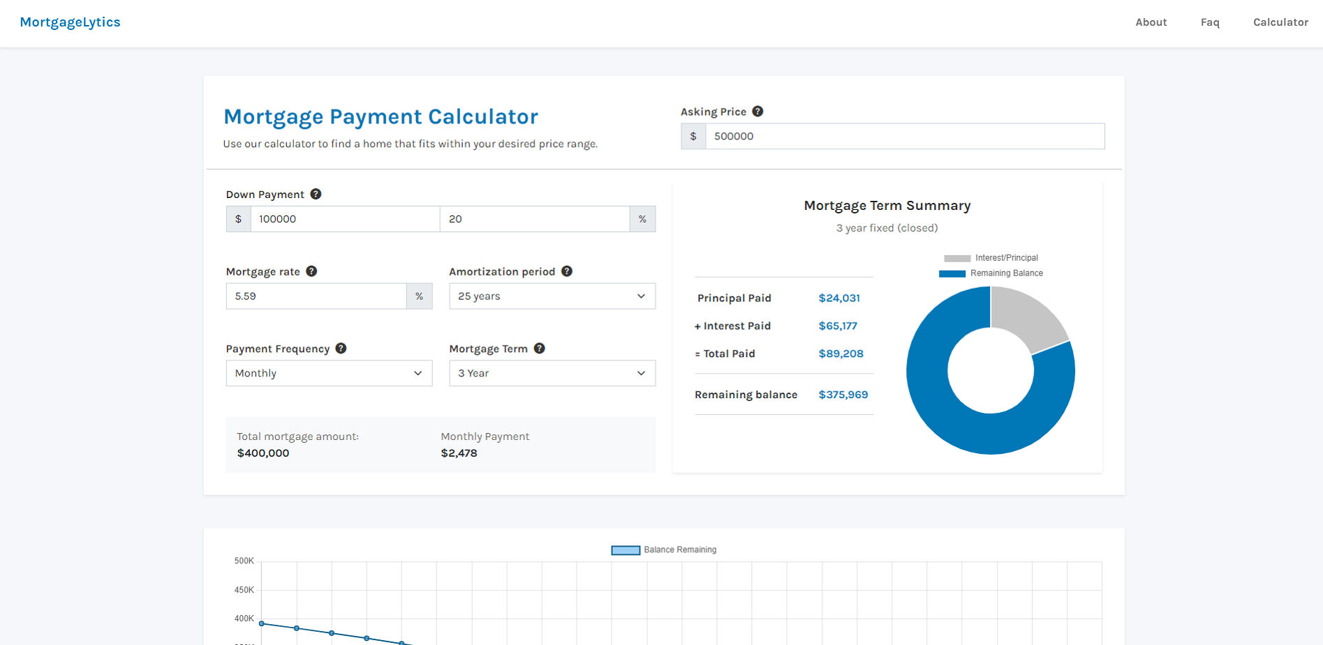Screen dimensions: 1323x645
Task: Expand the Payment Frequency dropdown set to Monthly
Action: point(329,373)
